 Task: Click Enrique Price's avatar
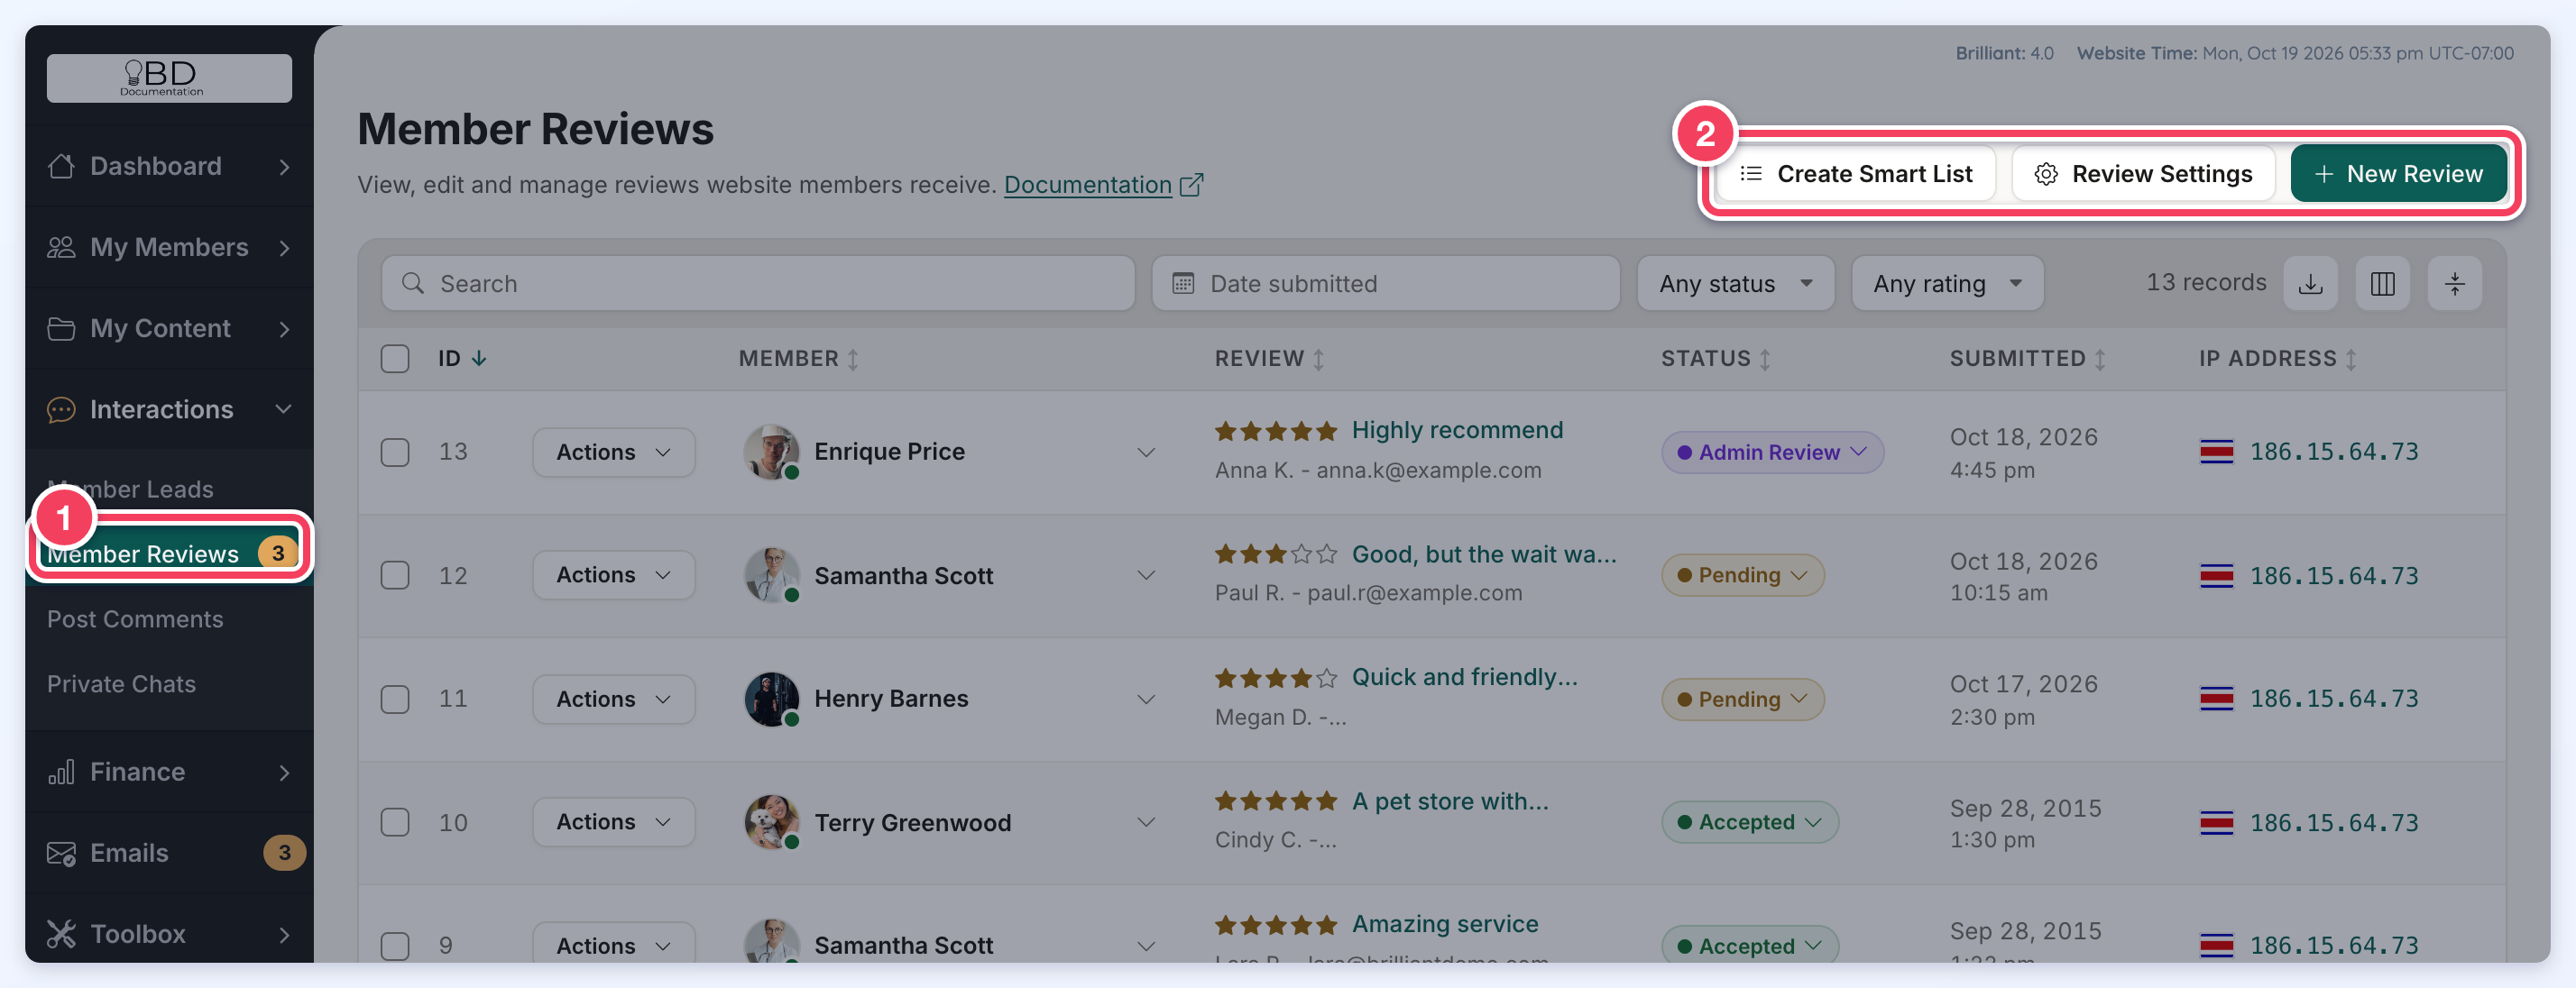coord(771,452)
